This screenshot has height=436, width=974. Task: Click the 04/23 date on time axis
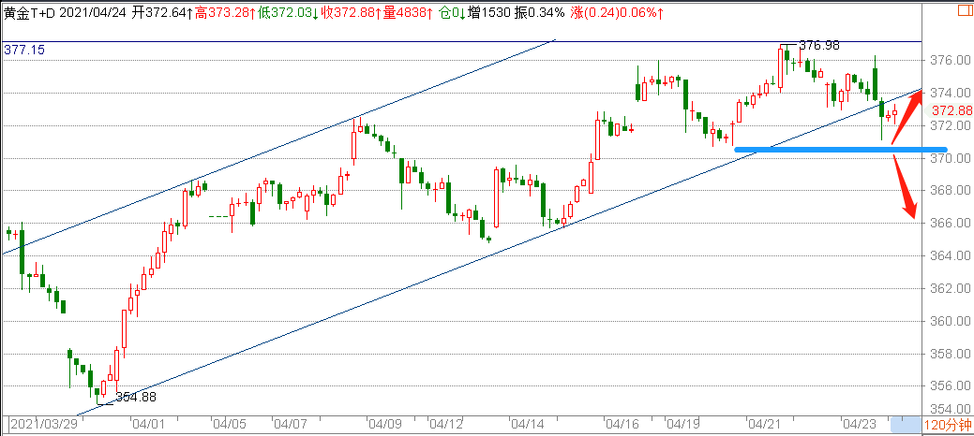click(858, 426)
